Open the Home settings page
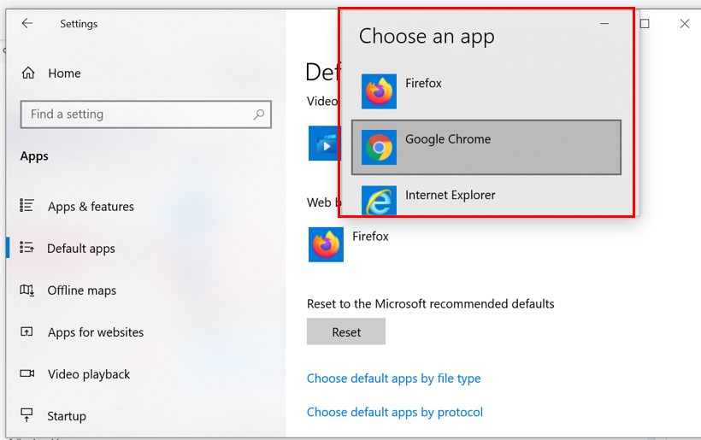 [x=64, y=73]
